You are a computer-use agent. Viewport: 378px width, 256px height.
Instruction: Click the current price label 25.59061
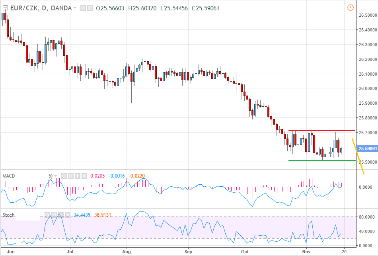tap(367, 149)
